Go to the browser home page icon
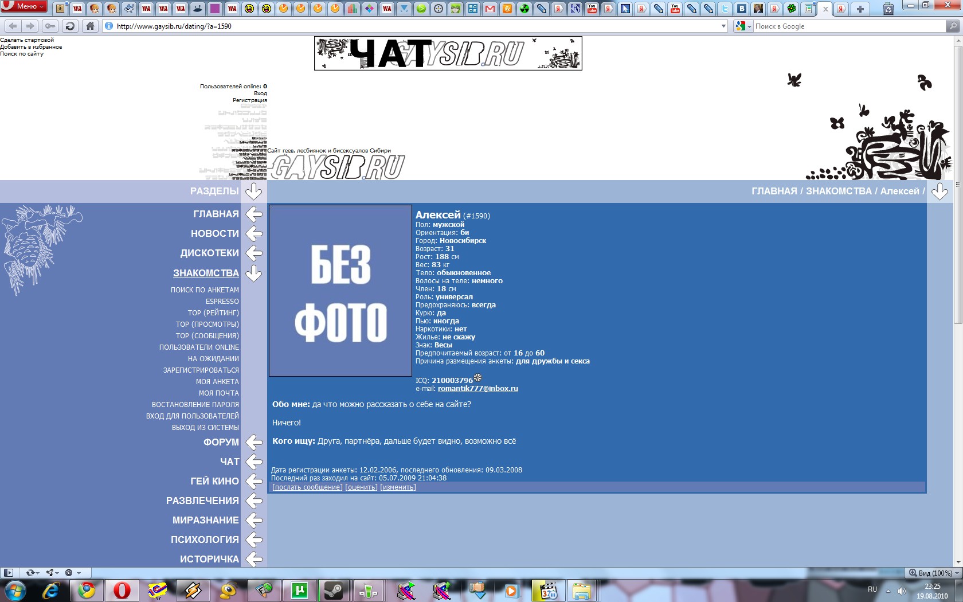The height and width of the screenshot is (602, 963). 90,26
